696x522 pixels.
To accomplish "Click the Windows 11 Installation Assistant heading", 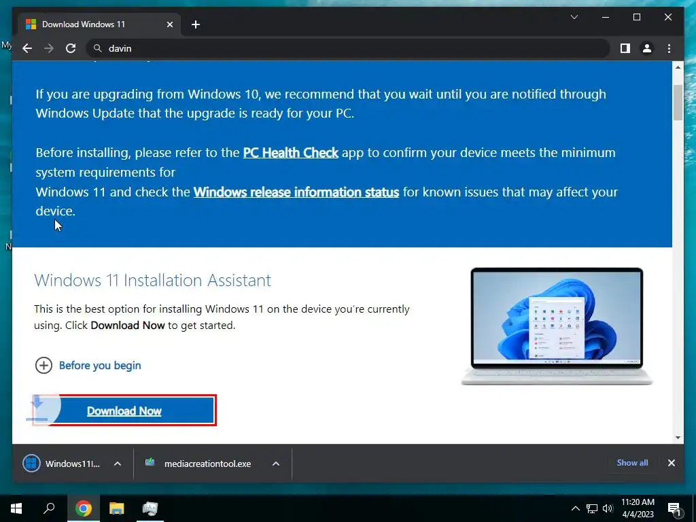I will pos(152,280).
